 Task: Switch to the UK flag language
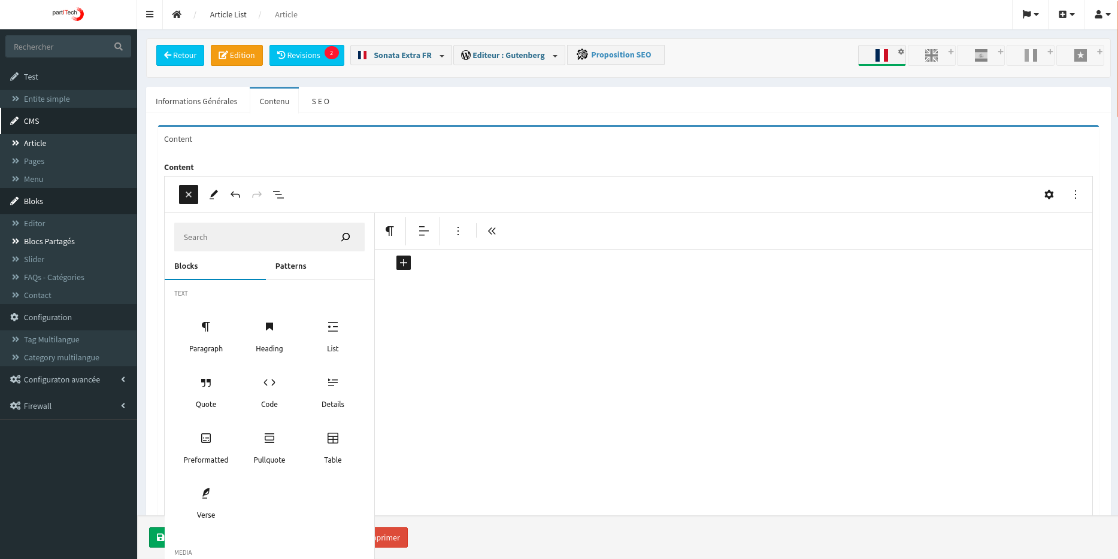pos(931,55)
